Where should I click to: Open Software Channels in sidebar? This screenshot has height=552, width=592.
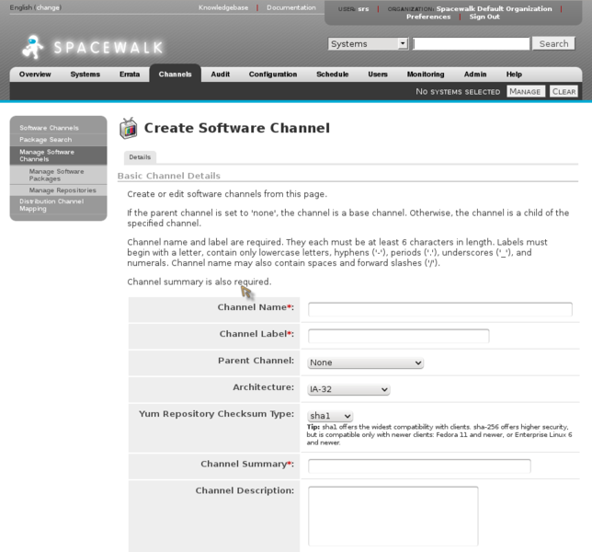click(x=49, y=128)
